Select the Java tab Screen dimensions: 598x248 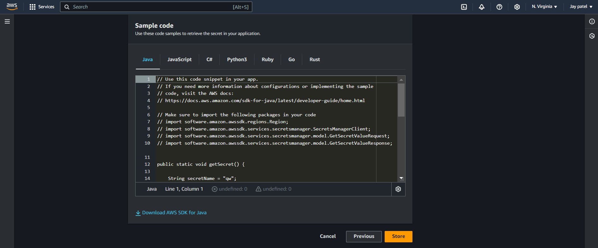148,60
